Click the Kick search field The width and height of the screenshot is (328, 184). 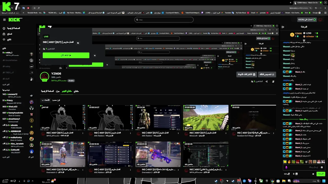click(x=164, y=20)
